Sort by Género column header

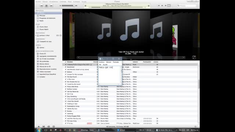135,62
